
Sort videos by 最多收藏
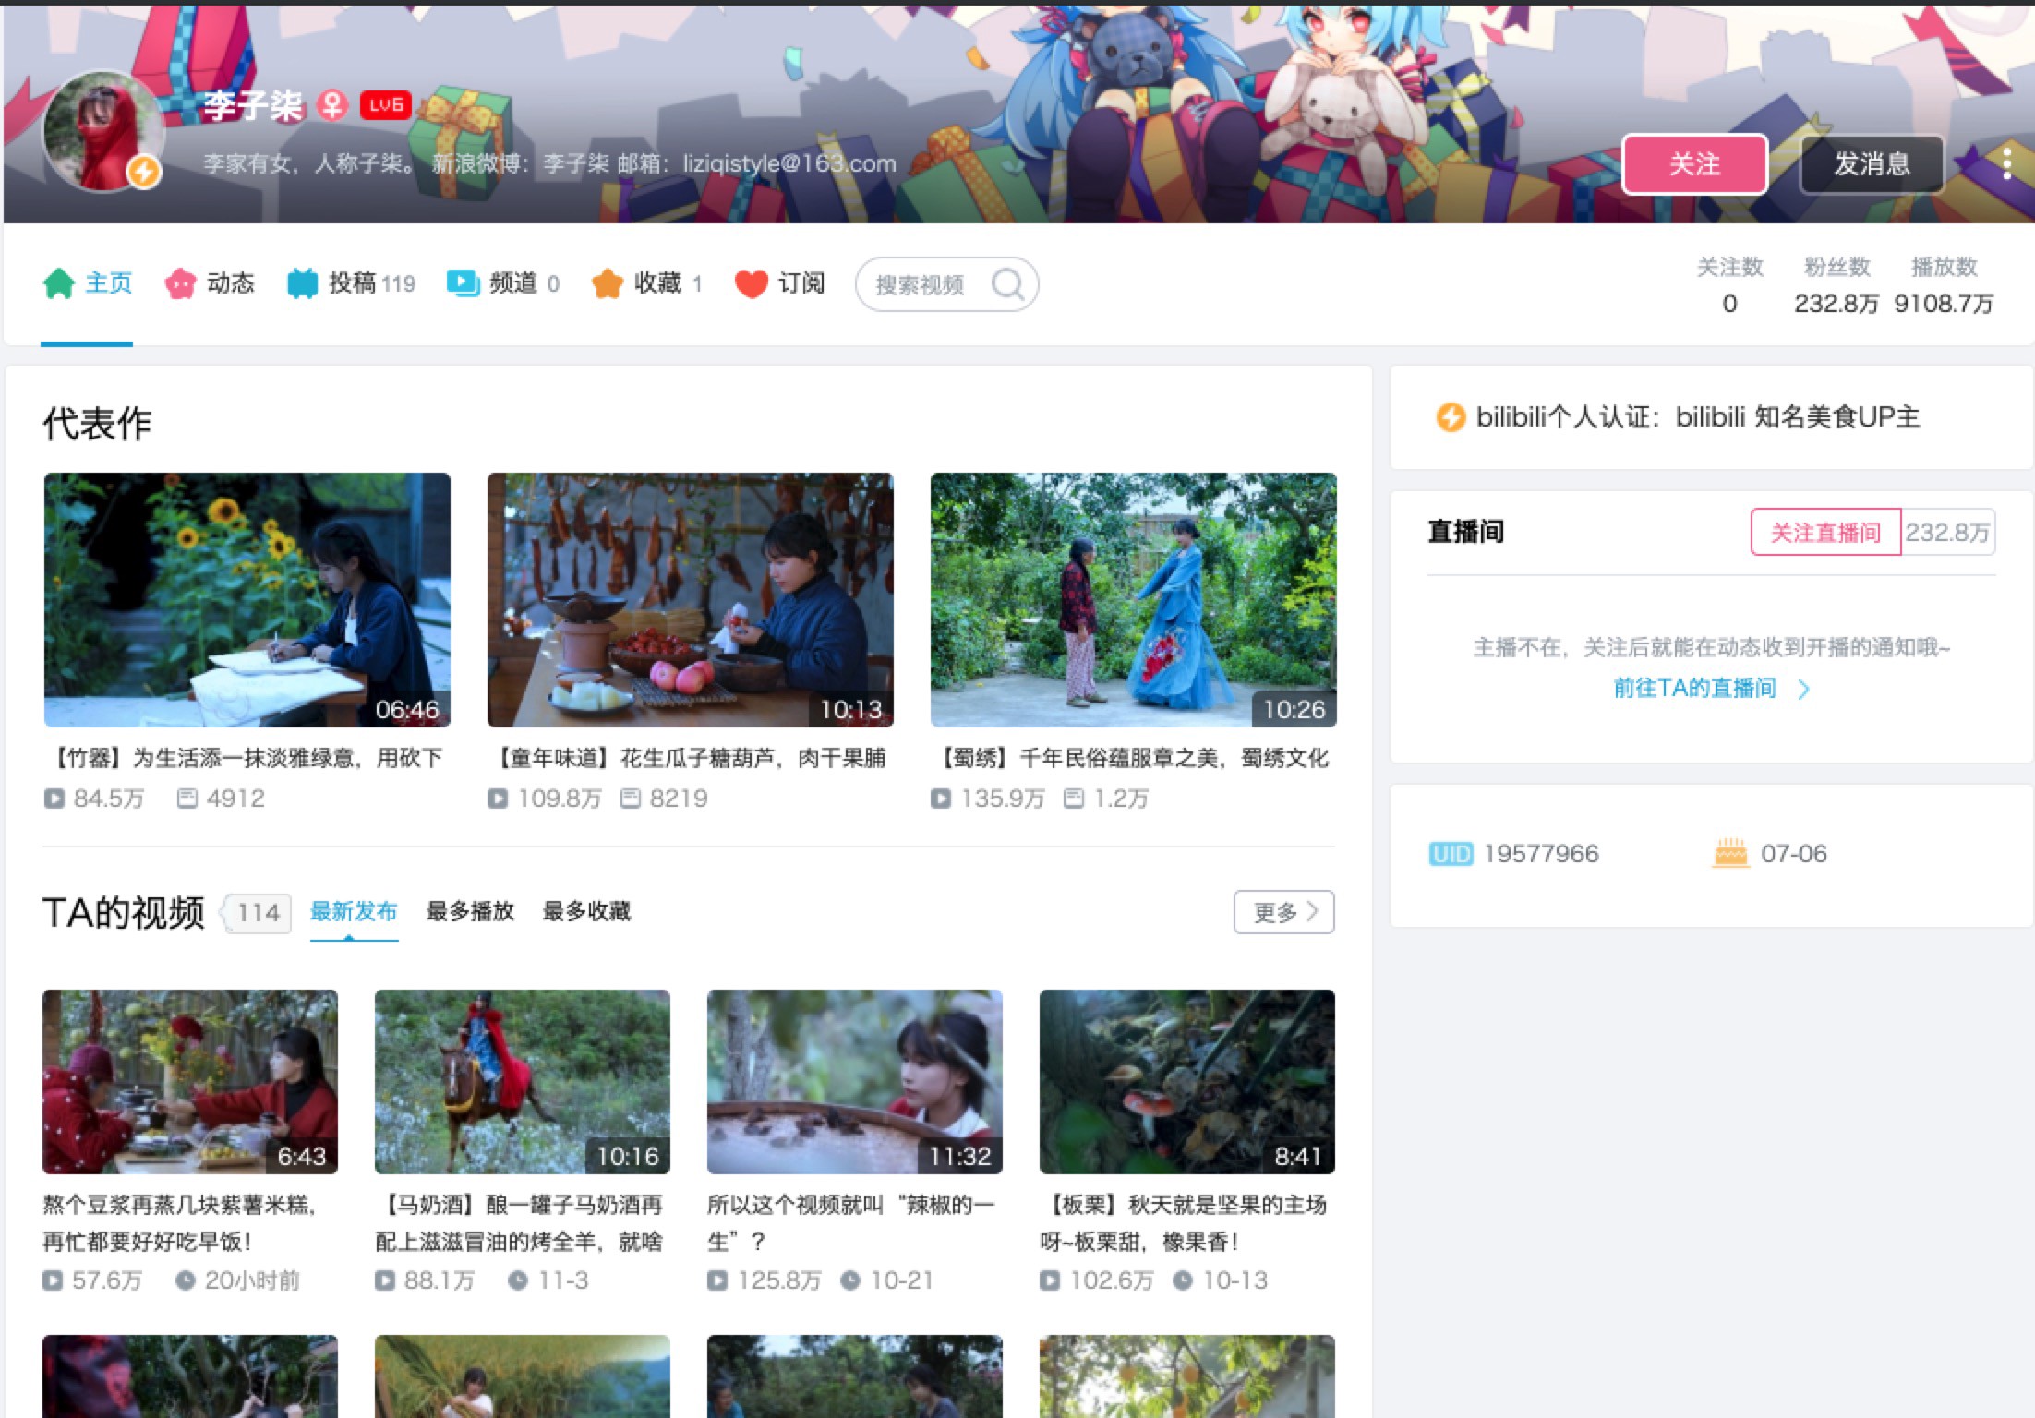[586, 912]
